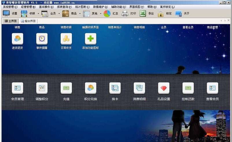
Task: Open the 设置 monitor icon in toolbar
Action: pos(6,14)
